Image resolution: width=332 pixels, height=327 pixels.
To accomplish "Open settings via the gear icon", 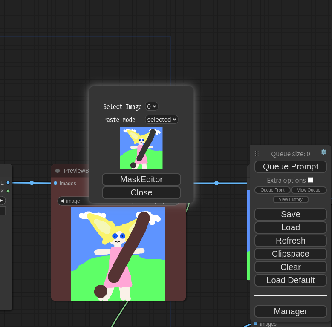I will click(x=323, y=152).
